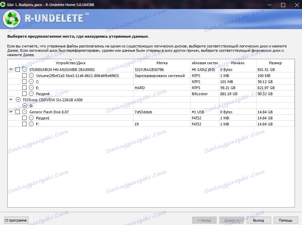Click the #0 SATA2 (0:0) cell
Viewport: 302px width, 225px height.
[203, 70]
